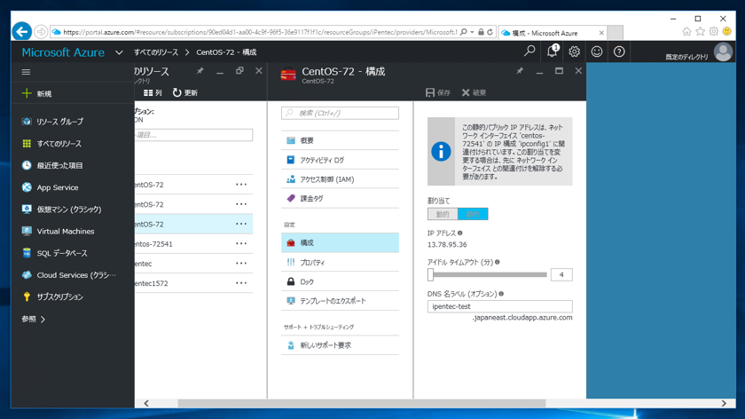Image resolution: width=745 pixels, height=419 pixels.
Task: Pin the resources list blade
Action: pos(200,71)
